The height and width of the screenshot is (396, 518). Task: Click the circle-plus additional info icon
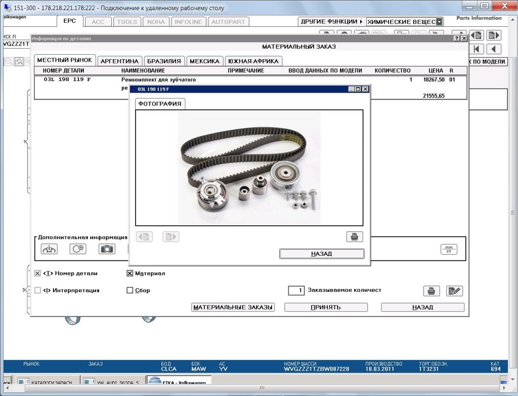click(x=77, y=249)
